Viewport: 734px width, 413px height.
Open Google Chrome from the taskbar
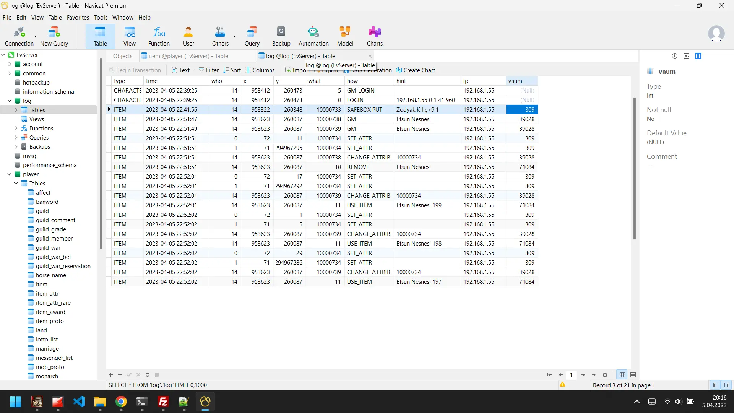pos(121,402)
